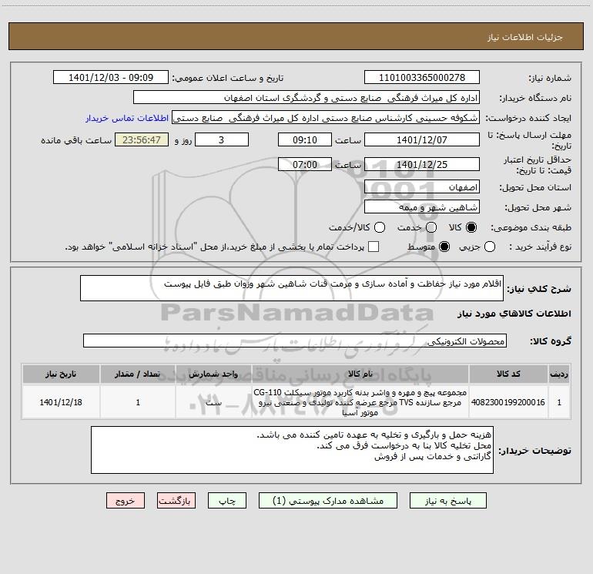
Task: Click product code 4082300199200016 cell
Action: coord(508,402)
